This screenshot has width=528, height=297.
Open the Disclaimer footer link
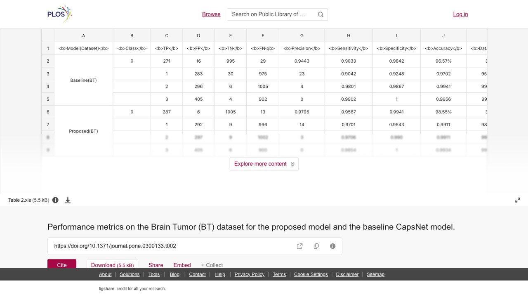(x=347, y=274)
